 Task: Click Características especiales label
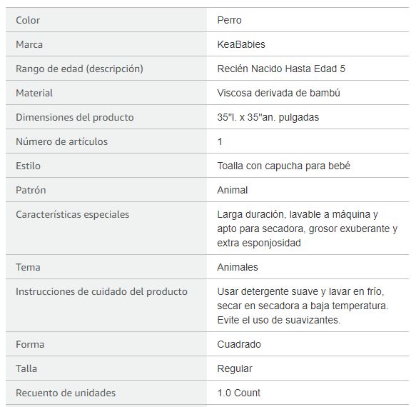coord(73,214)
